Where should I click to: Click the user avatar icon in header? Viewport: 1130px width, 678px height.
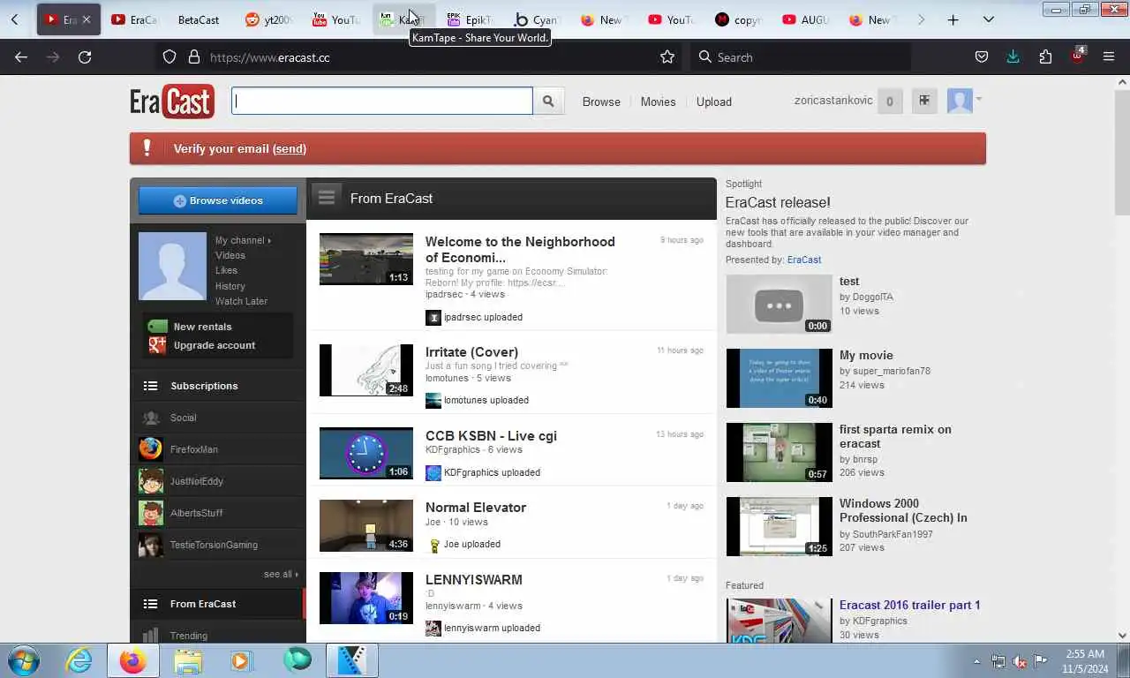(960, 101)
